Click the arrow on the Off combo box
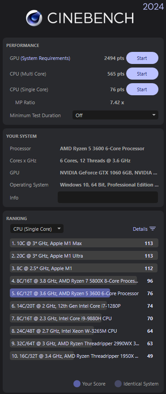Viewport: 166px width, 394px height. (x=154, y=115)
